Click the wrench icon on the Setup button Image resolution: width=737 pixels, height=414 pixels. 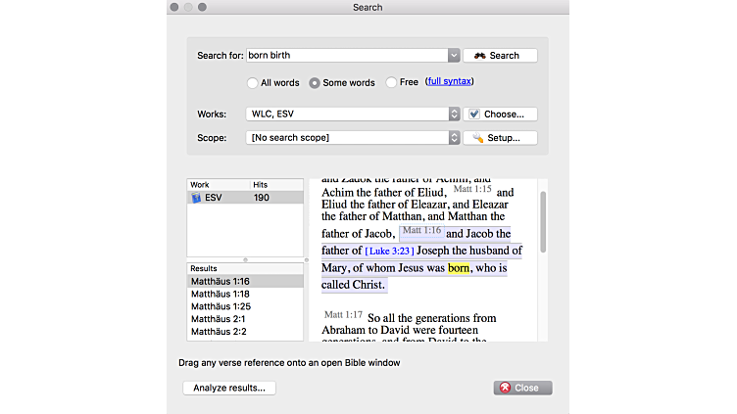477,138
